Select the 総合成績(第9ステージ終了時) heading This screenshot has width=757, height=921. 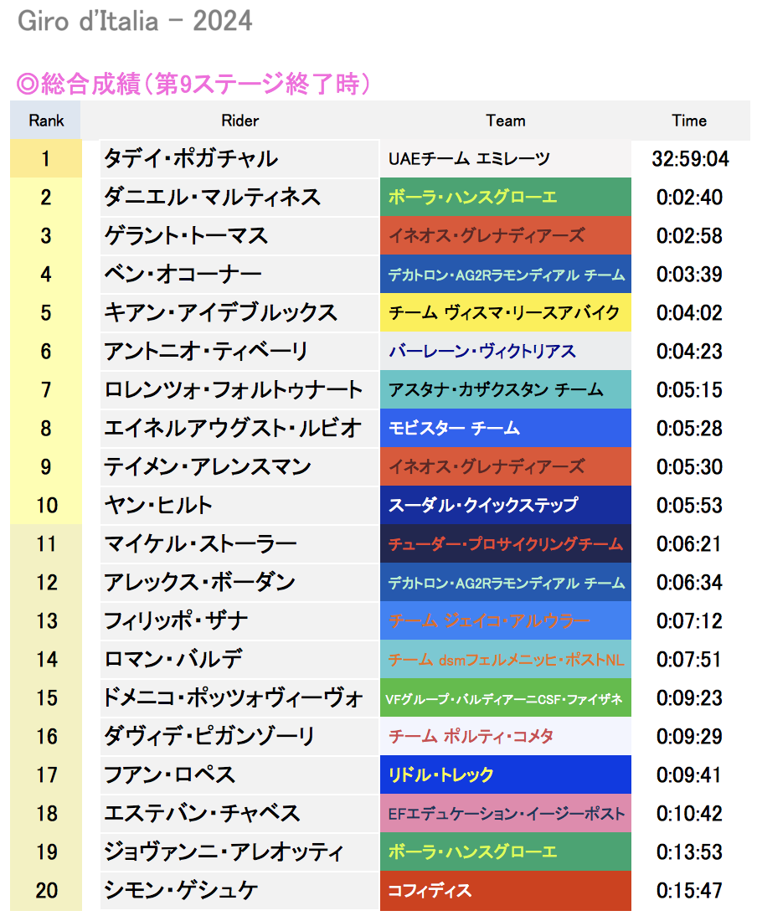point(193,84)
